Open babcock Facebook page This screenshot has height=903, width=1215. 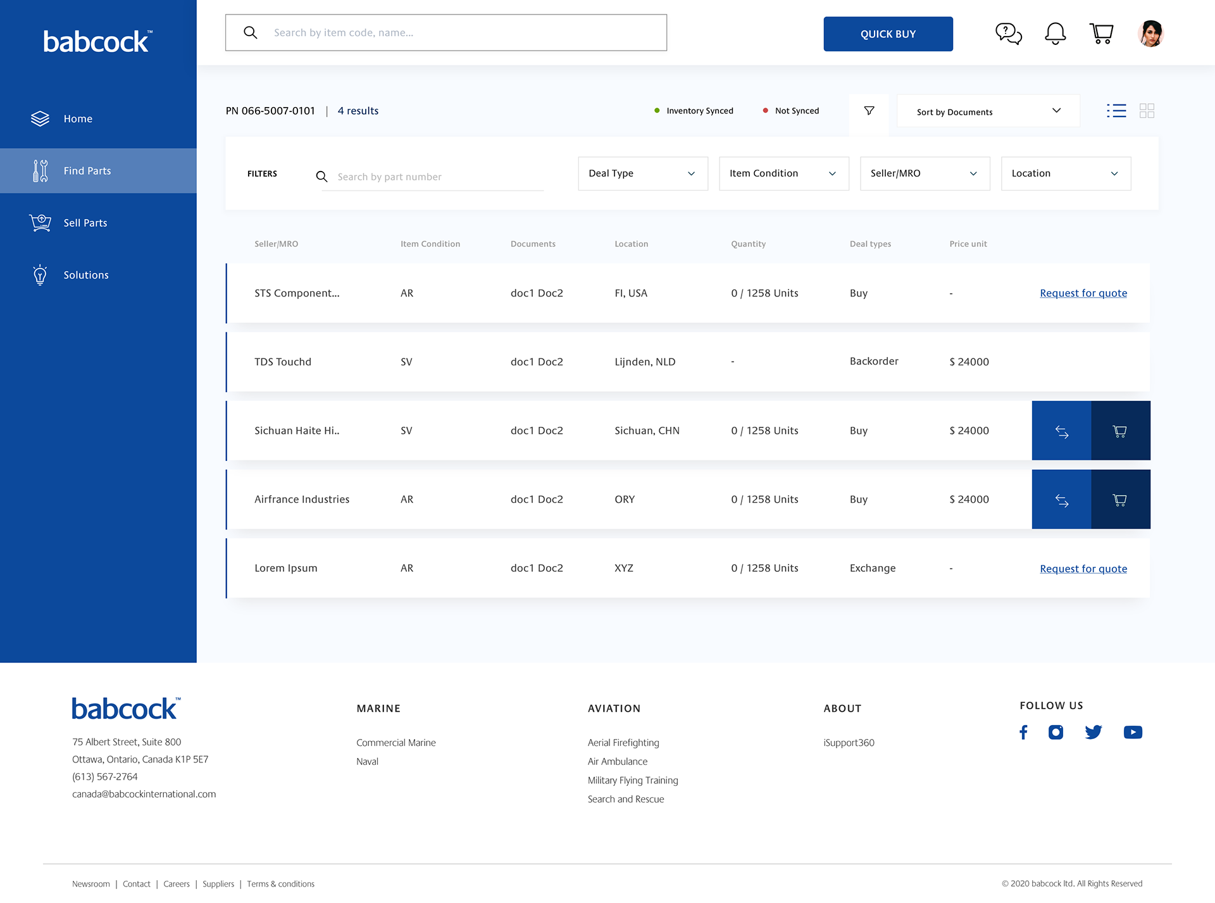coord(1023,733)
